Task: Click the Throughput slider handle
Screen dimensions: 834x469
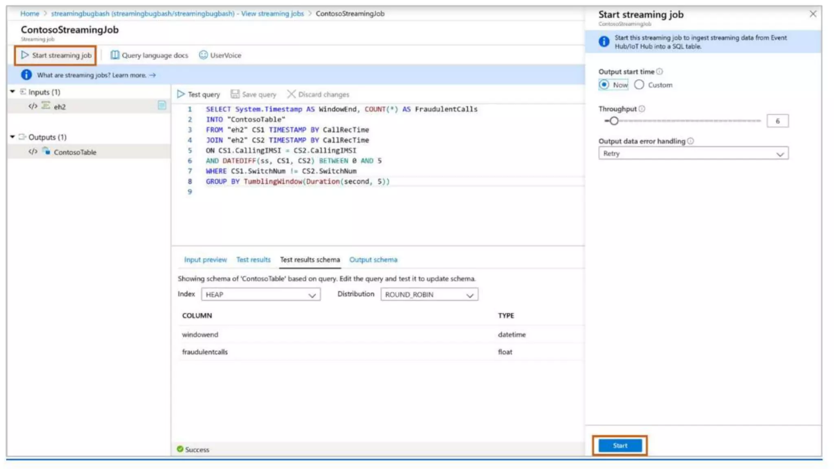Action: click(614, 121)
